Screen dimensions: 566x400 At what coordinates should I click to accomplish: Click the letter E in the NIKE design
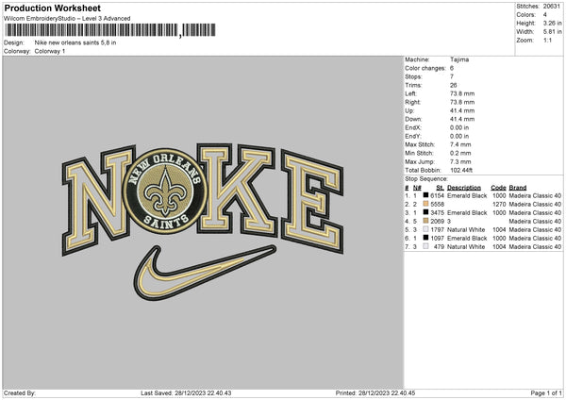(312, 201)
